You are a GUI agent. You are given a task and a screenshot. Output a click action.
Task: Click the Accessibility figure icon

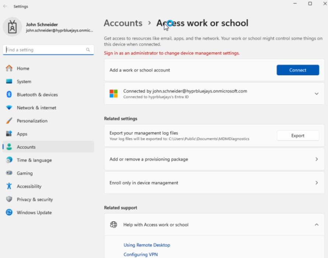pyautogui.click(x=9, y=186)
